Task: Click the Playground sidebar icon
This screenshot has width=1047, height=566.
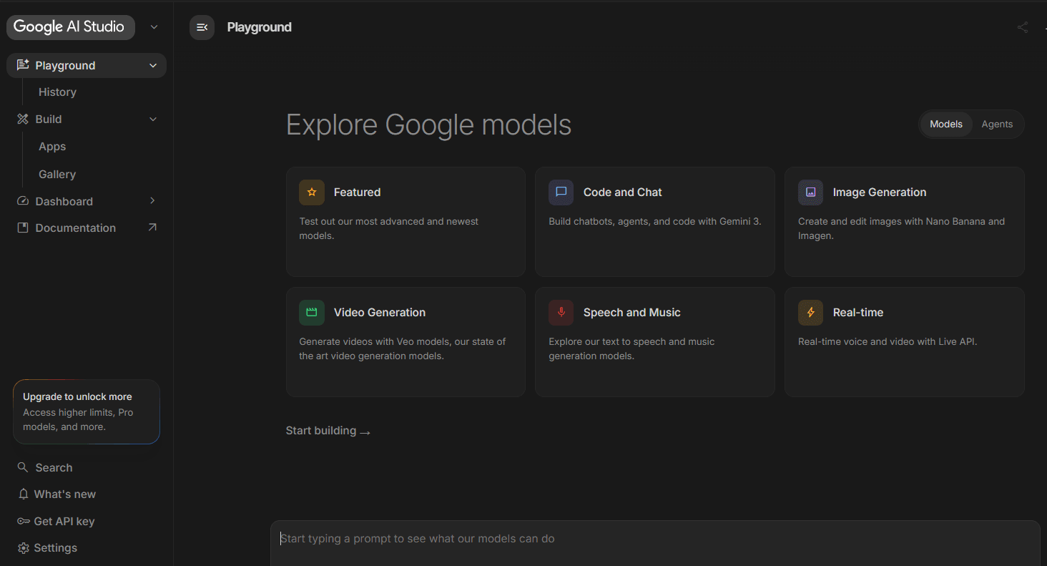Action: [23, 65]
